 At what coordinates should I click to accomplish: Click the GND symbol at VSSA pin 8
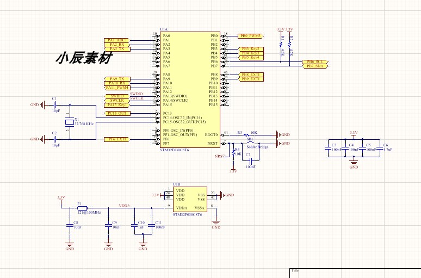tap(216, 225)
